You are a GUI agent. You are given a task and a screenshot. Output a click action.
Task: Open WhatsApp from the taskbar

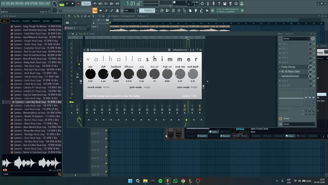click(x=175, y=181)
